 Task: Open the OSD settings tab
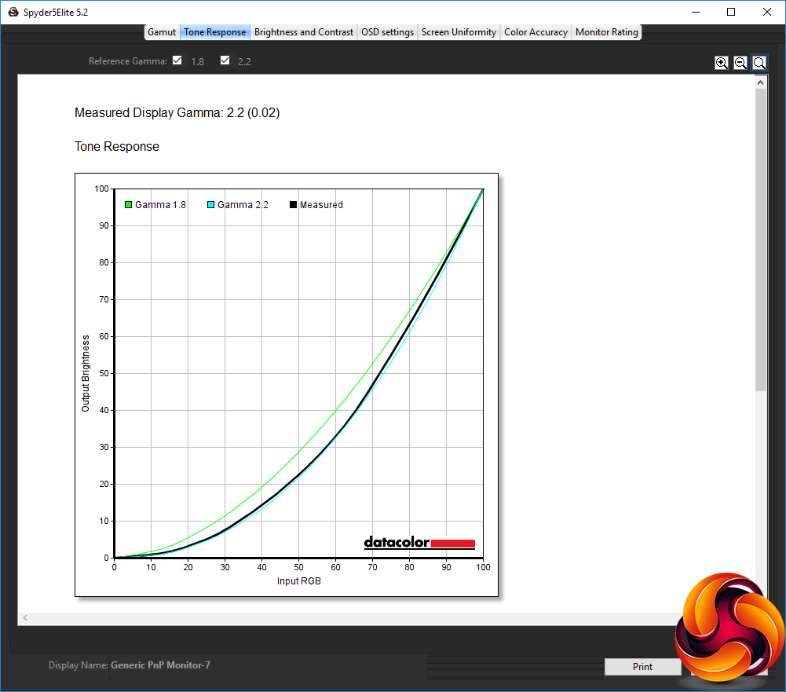(x=387, y=32)
